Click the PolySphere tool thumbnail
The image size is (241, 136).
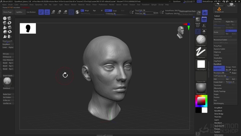pyautogui.click(x=219, y=5)
